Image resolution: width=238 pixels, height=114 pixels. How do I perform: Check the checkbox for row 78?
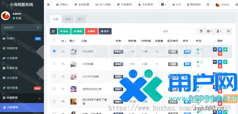point(54,76)
